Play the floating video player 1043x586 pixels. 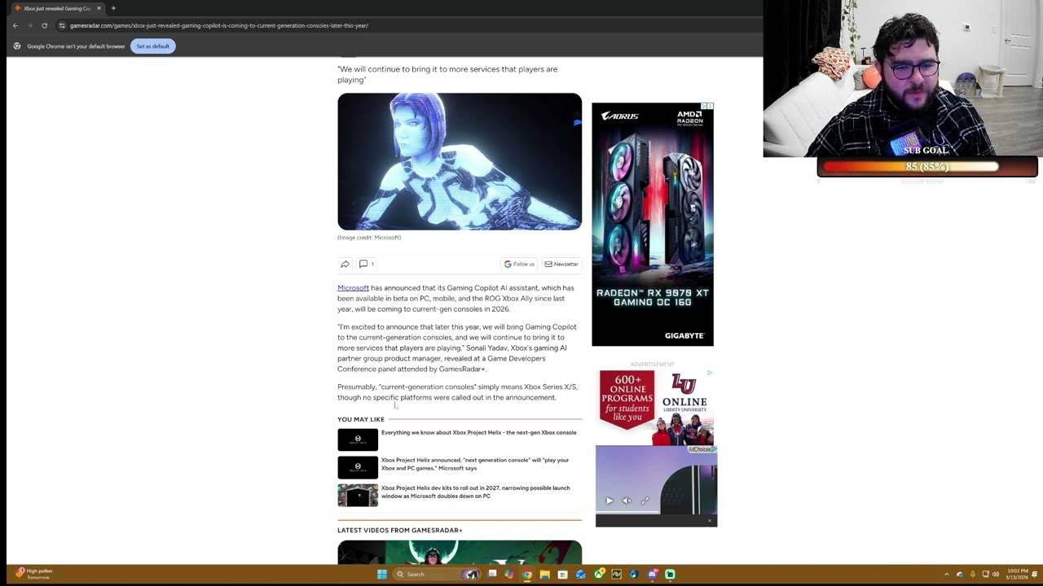tap(610, 501)
